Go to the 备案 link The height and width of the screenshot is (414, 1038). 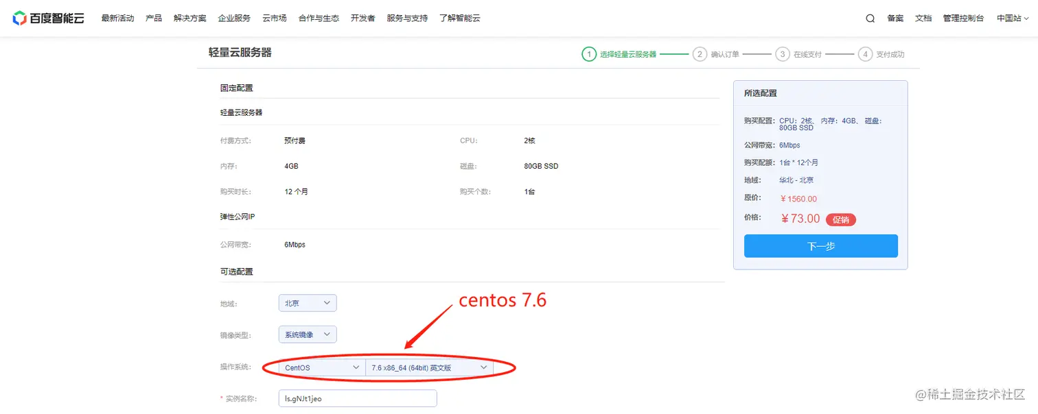(895, 19)
